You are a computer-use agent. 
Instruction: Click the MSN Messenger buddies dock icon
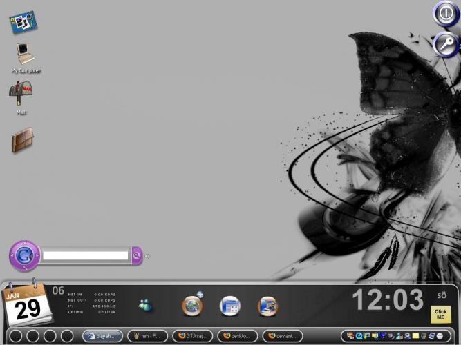tap(146, 305)
